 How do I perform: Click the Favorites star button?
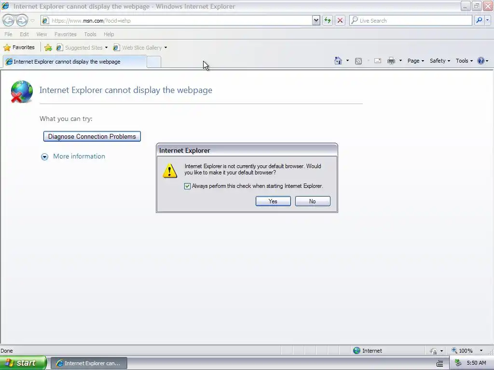coord(19,48)
